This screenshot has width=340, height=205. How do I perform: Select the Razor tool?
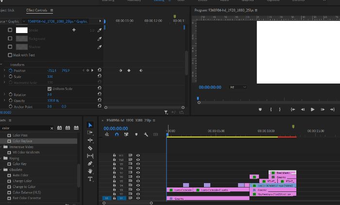(90, 148)
